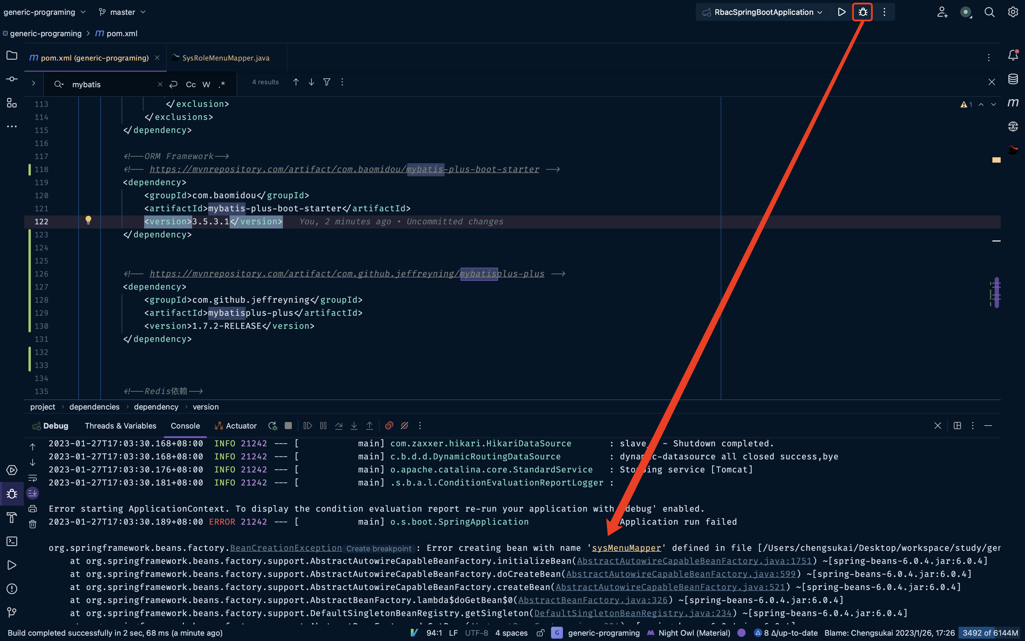Select the Actuator tab

(236, 426)
